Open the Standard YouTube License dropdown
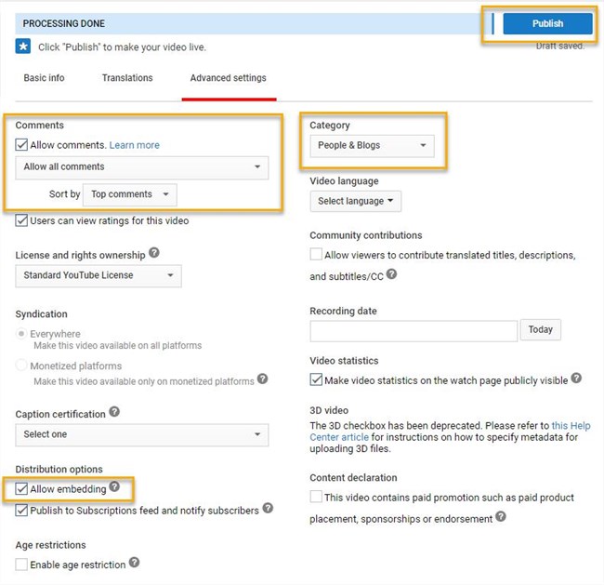604x585 pixels. [98, 275]
